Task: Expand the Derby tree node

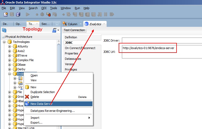Action: click(10, 69)
